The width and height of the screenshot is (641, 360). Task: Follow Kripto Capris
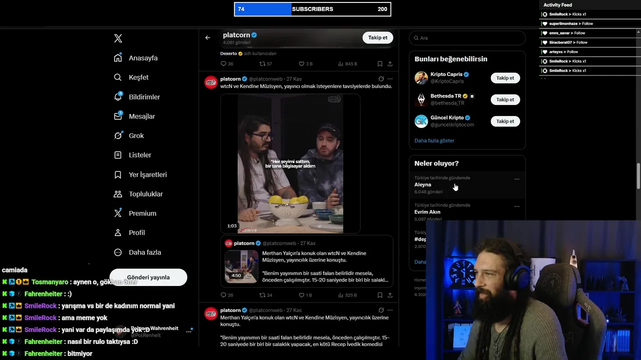point(505,78)
